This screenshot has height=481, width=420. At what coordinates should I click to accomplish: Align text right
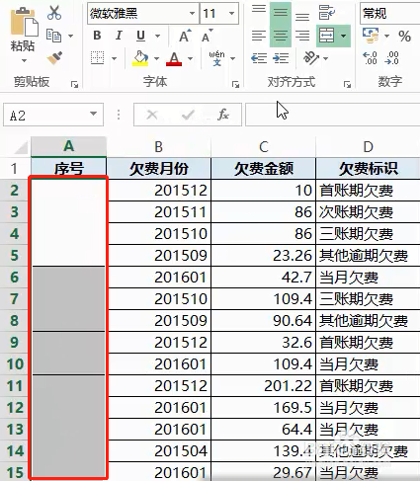pyautogui.click(x=302, y=36)
